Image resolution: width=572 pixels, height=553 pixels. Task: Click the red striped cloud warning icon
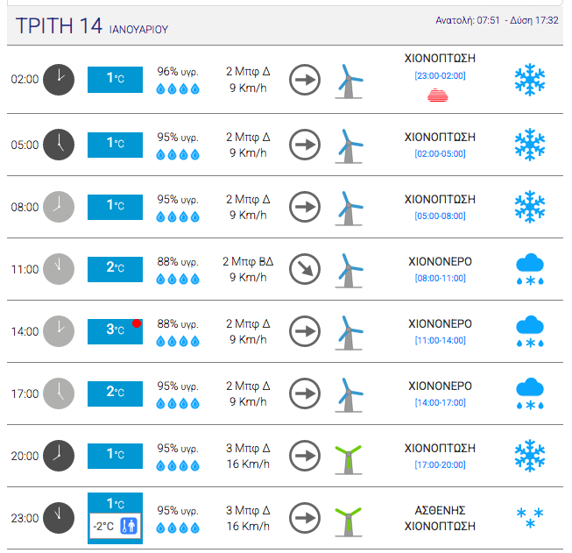[440, 96]
